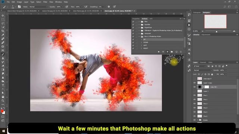The height and width of the screenshot is (134, 239).
Task: Open Actions panel flyout menu
Action: click(x=184, y=19)
